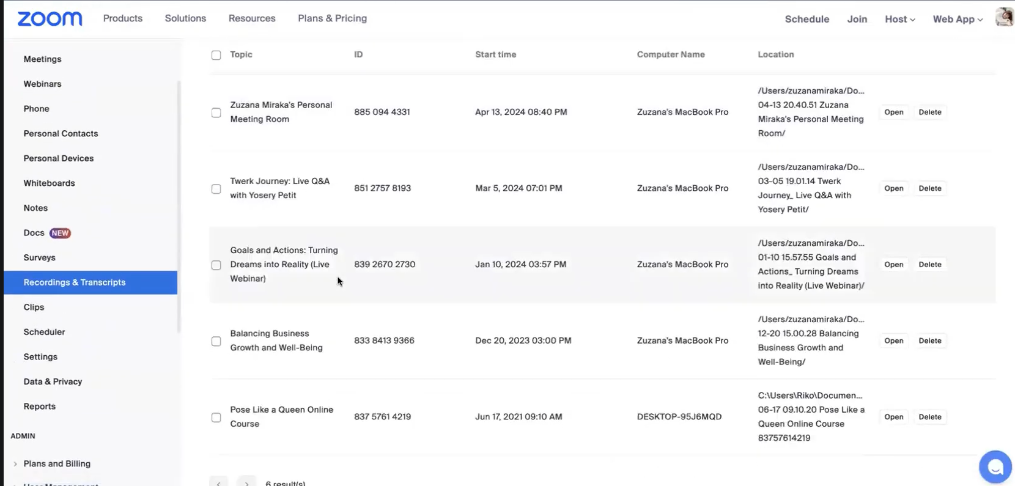Open Plans & Pricing in top navigation
This screenshot has width=1015, height=486.
pyautogui.click(x=332, y=18)
